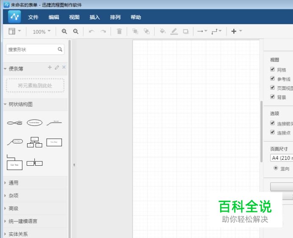The height and width of the screenshot is (238, 293).
Task: Click the zoom in magnifier
Action: click(x=64, y=31)
